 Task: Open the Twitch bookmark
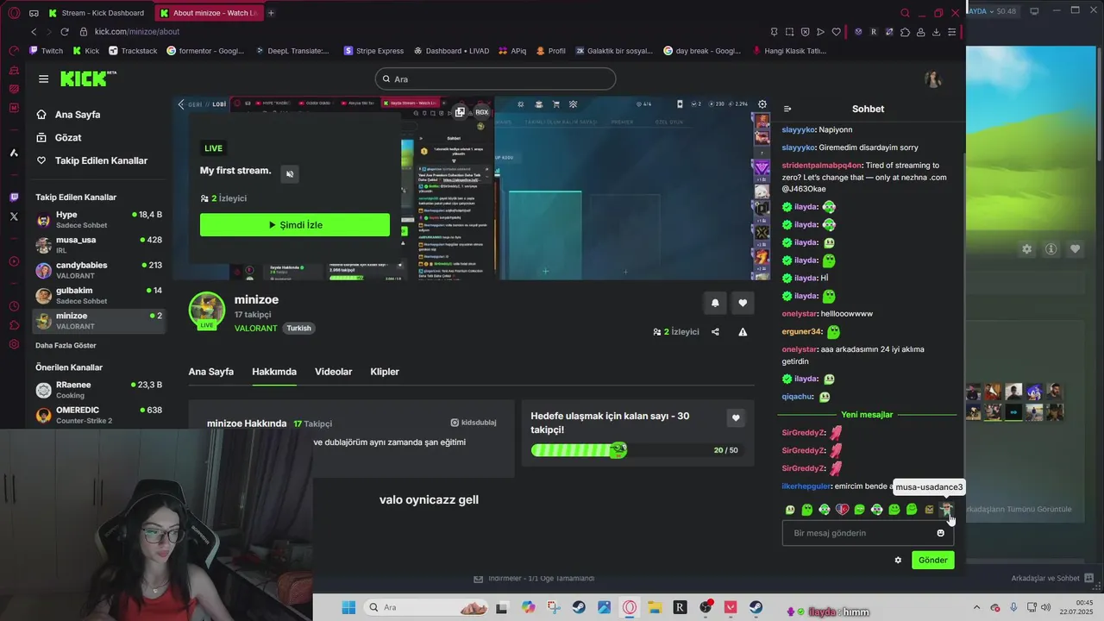[46, 51]
